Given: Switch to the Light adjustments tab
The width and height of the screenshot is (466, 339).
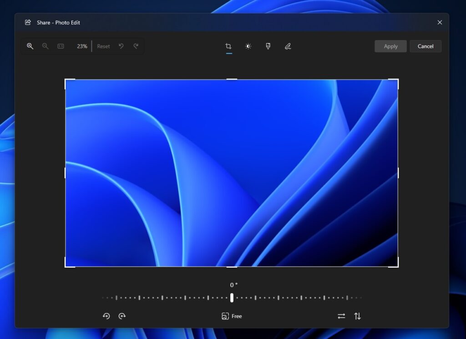Looking at the screenshot, I should (248, 46).
